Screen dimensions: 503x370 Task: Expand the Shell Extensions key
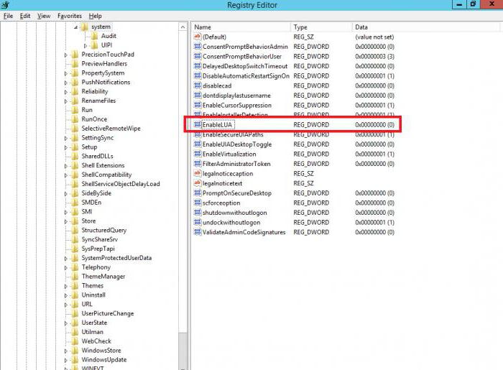[66, 165]
